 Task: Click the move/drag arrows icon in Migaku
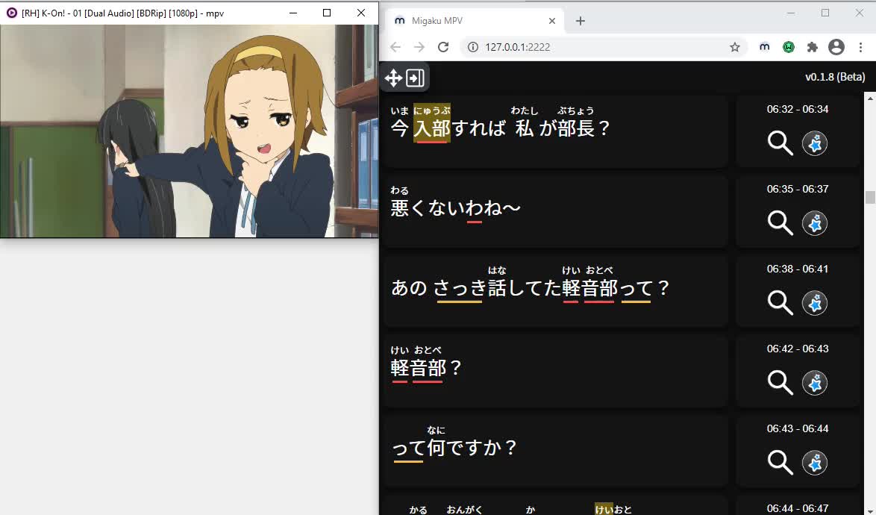coord(393,78)
